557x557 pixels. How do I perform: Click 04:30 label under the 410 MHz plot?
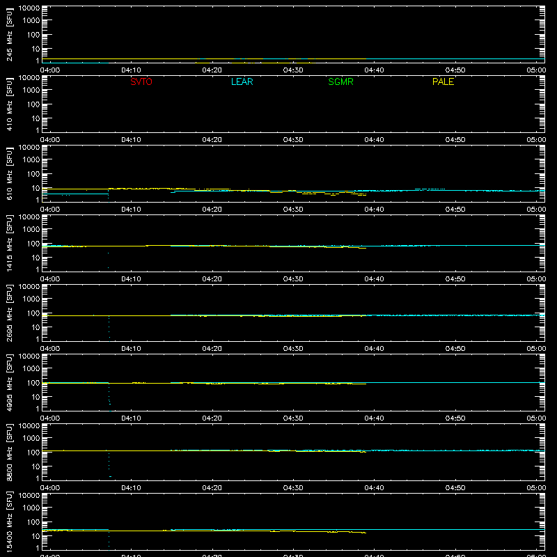coord(293,140)
